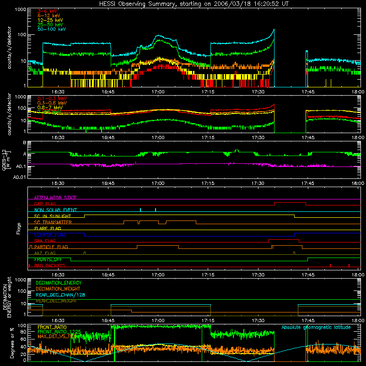Click the GAP_FLAG label
The width and height of the screenshot is (366, 366).
[x=45, y=204]
